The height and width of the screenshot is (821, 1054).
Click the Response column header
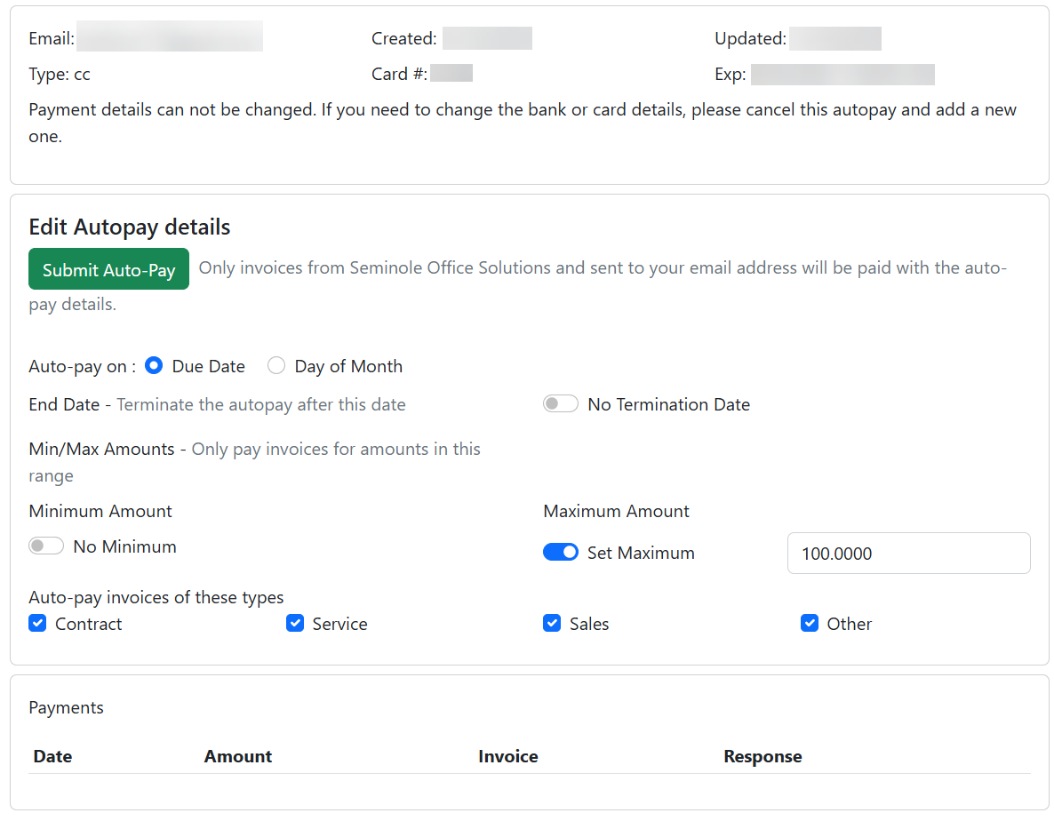pos(763,756)
